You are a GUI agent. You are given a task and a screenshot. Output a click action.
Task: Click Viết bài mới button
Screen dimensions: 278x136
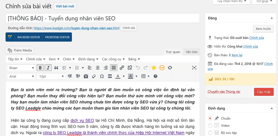[65, 6]
